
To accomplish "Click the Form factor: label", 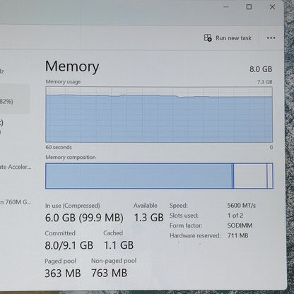I will pos(186,225).
